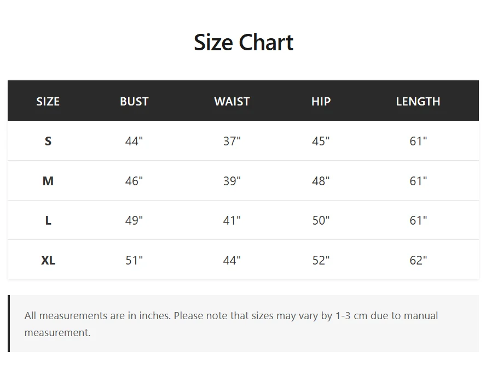The width and height of the screenshot is (486, 376).
Task: Click the hip value for size M
Action: tap(321, 181)
